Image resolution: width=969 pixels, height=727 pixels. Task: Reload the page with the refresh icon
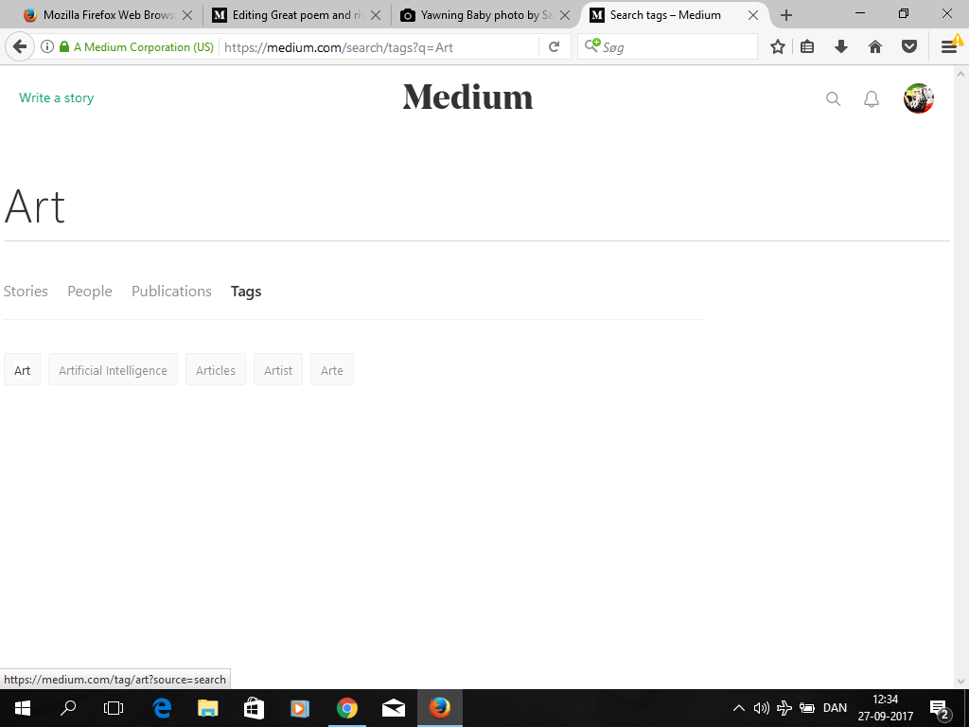pyautogui.click(x=555, y=47)
